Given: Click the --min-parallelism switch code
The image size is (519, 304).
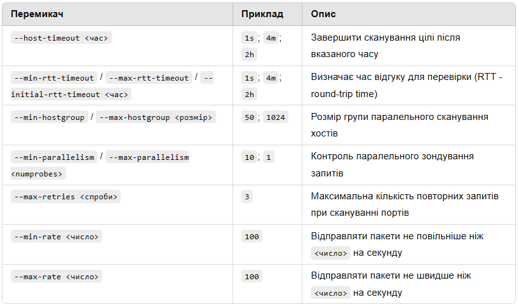Looking at the screenshot, I should (x=53, y=157).
